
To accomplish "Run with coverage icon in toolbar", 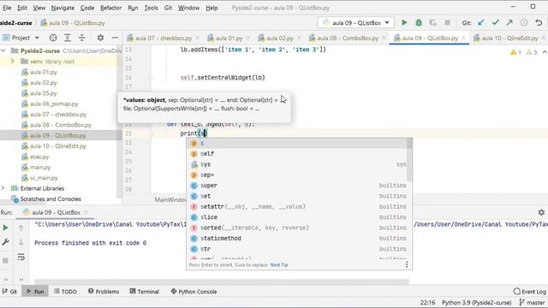I will [432, 23].
